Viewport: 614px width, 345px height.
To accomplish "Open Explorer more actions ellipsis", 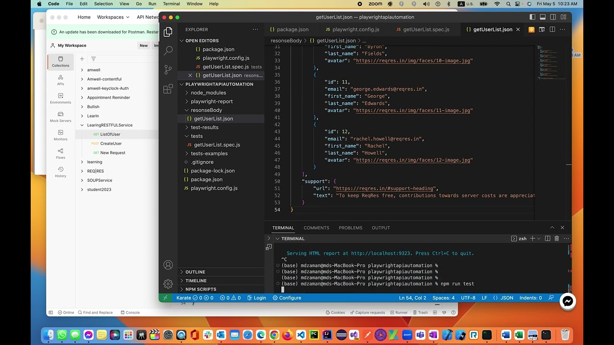I will (x=255, y=29).
